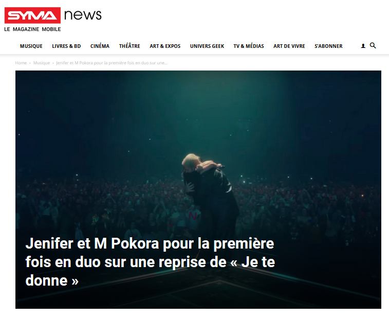The width and height of the screenshot is (389, 317).
Task: Follow the Musique breadcrumb link
Action: pyautogui.click(x=42, y=63)
